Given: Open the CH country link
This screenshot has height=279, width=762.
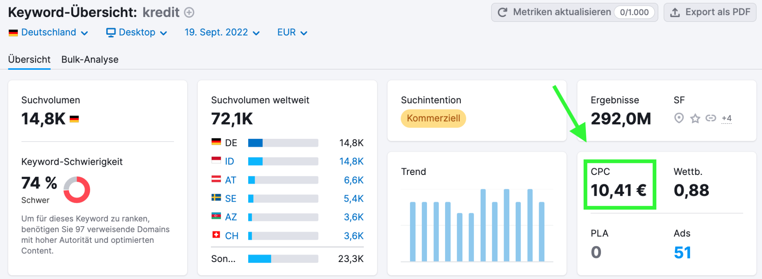Looking at the screenshot, I should click(x=232, y=236).
